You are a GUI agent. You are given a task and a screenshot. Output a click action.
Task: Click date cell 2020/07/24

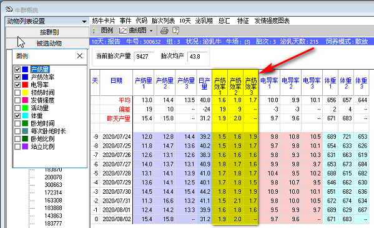tap(117, 137)
